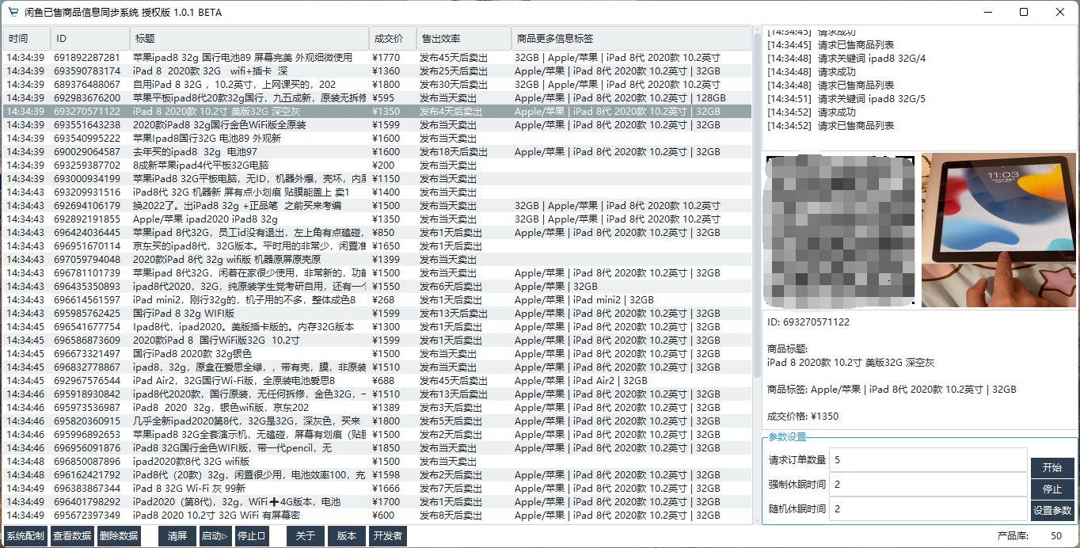Click the ¥1650 price cell

[x=387, y=245]
